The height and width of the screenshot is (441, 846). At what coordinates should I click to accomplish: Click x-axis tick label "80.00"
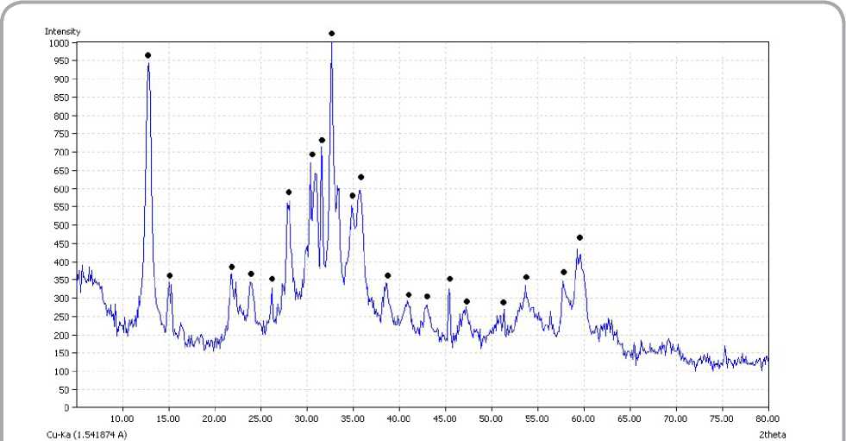click(x=768, y=419)
